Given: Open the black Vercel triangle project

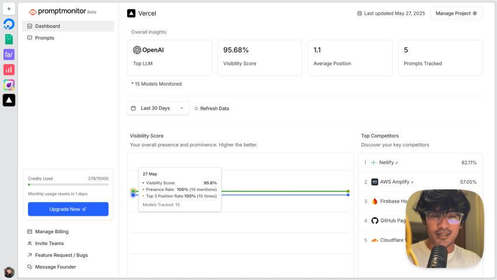Looking at the screenshot, I should click(9, 100).
